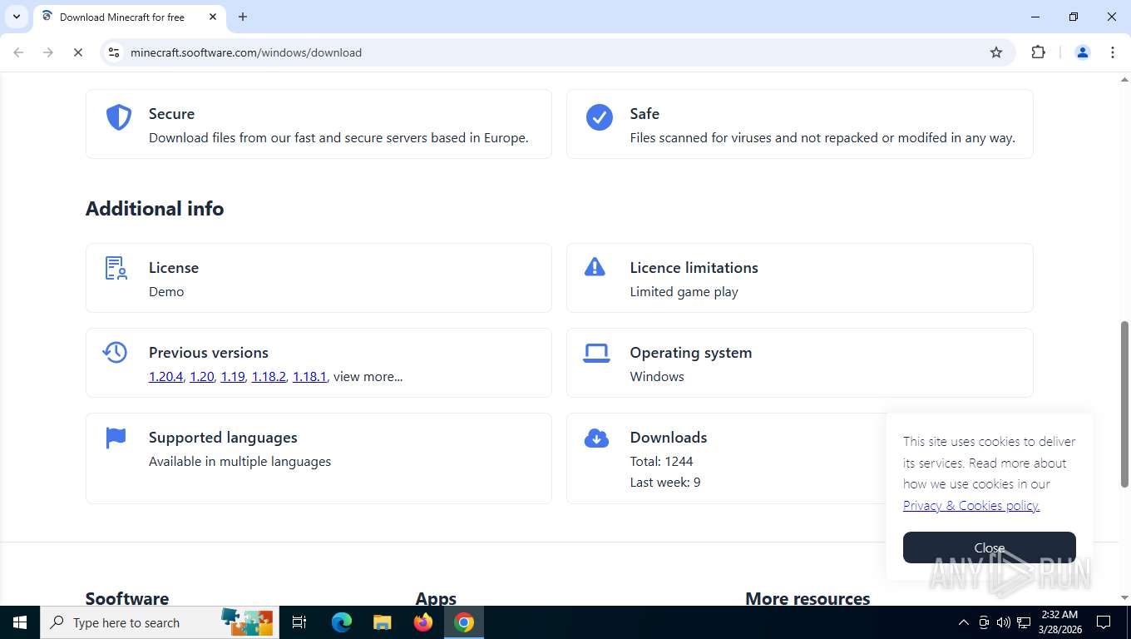
Task: Click the More resources footer heading
Action: 808,598
